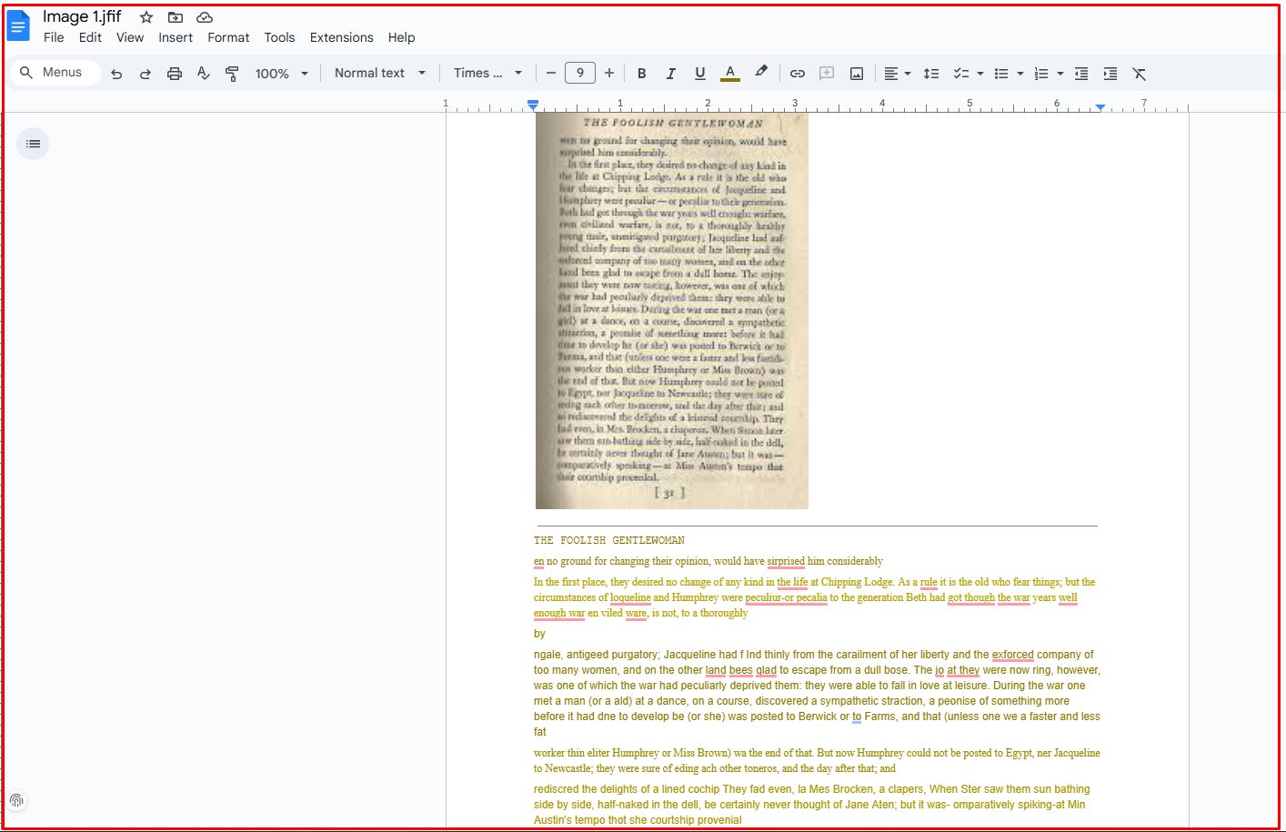Open the View menu
Image resolution: width=1286 pixels, height=832 pixels.
pos(130,37)
